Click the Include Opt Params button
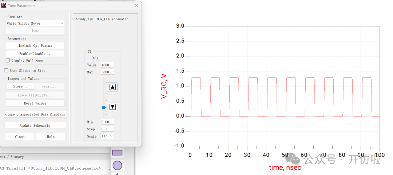 [35, 46]
